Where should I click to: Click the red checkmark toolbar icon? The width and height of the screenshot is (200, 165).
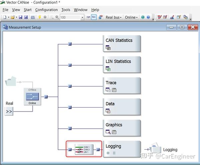click(159, 17)
